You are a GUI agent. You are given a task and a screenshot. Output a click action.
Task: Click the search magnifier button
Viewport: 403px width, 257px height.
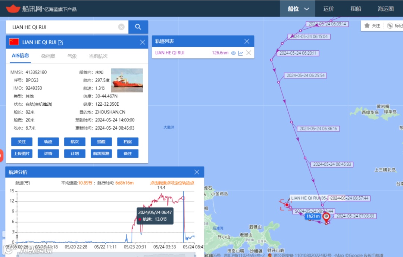pos(138,27)
